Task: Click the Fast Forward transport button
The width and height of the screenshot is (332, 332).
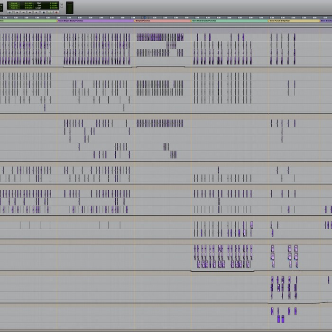Action: point(29,12)
